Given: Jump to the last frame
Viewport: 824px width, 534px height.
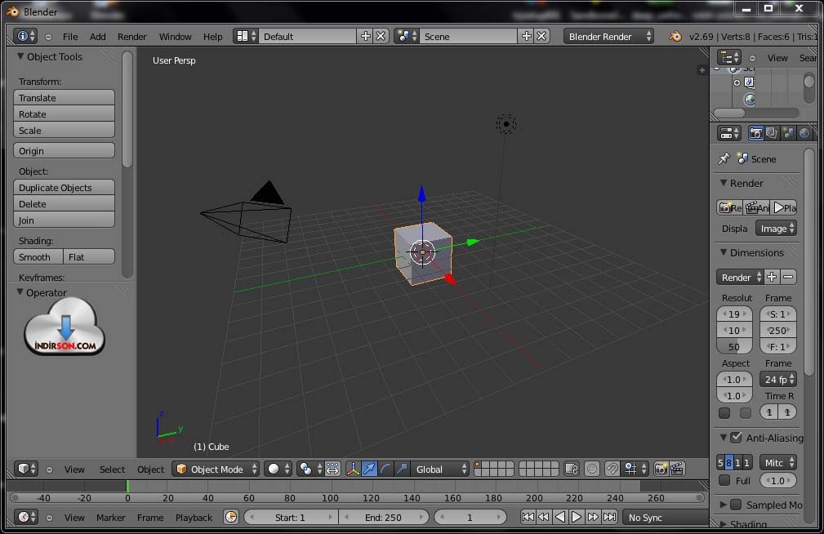Looking at the screenshot, I should 609,517.
